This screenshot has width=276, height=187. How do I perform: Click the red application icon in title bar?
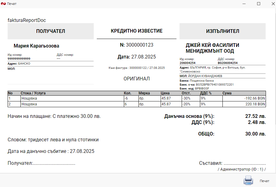click(x=4, y=4)
